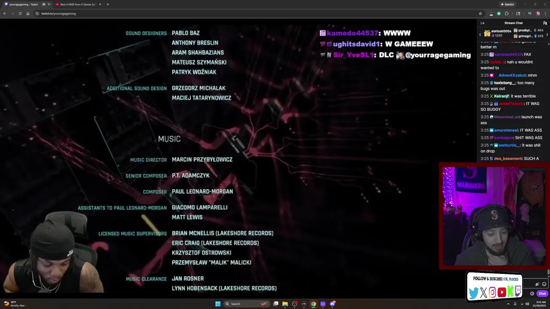
Task: Open the Windows Start menu
Action: point(218,304)
